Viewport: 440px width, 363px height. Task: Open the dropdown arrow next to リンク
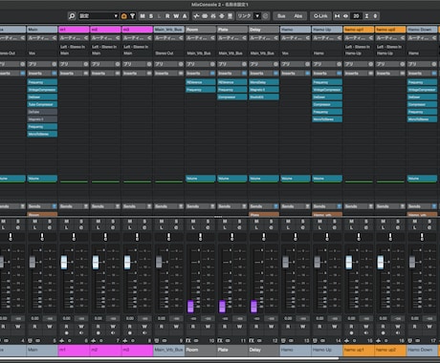pyautogui.click(x=257, y=16)
